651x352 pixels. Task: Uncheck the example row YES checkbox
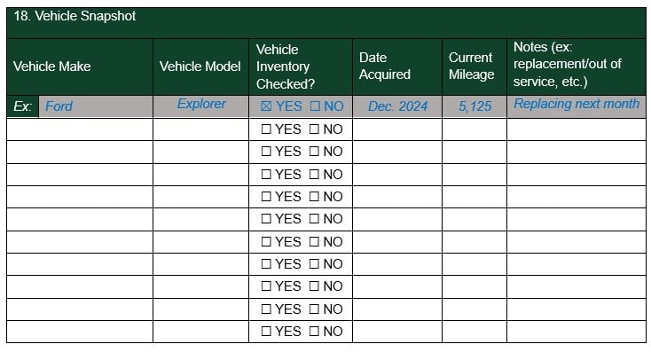pos(266,106)
